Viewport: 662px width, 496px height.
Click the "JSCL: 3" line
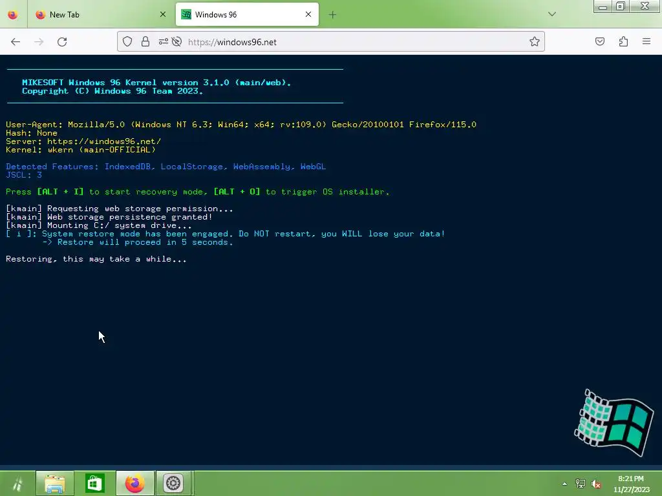[x=24, y=175]
